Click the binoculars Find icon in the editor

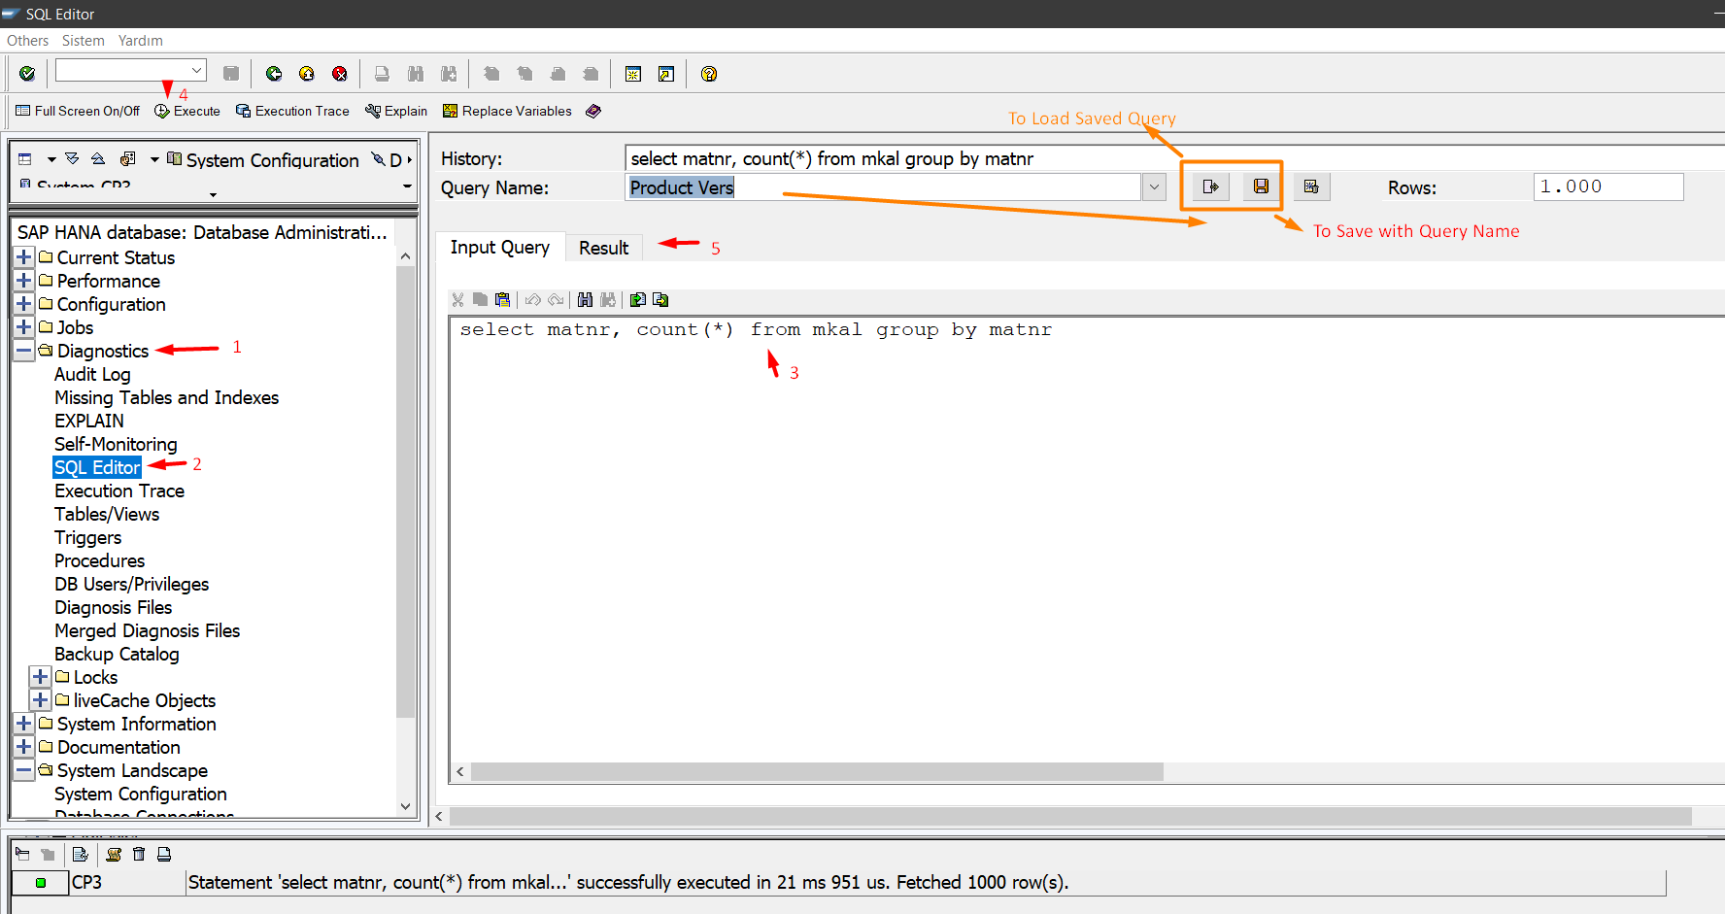(x=585, y=300)
